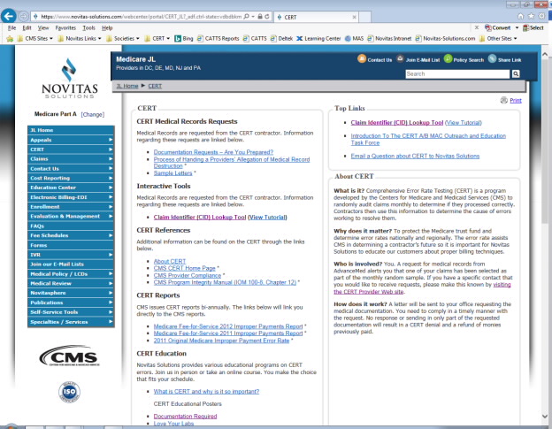552x429 pixels.
Task: Expand the CMS Sites favorites folder
Action: 35,38
